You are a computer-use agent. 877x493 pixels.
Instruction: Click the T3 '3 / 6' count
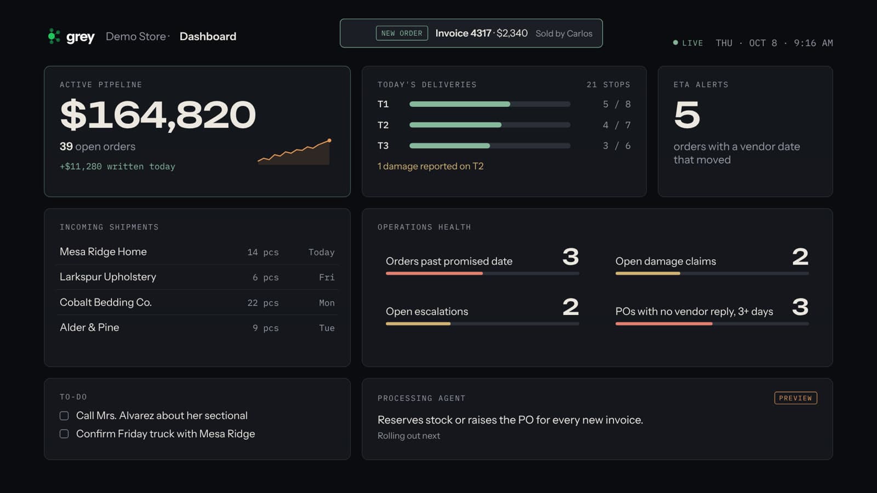pyautogui.click(x=617, y=146)
